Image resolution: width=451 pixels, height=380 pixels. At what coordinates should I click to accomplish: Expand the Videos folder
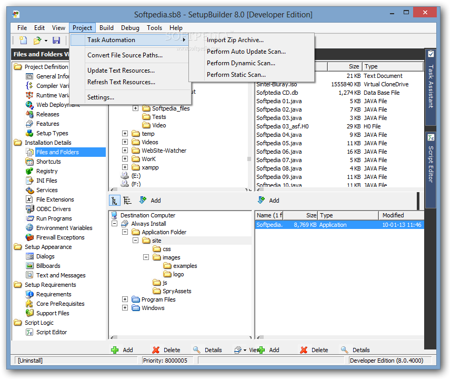click(125, 142)
